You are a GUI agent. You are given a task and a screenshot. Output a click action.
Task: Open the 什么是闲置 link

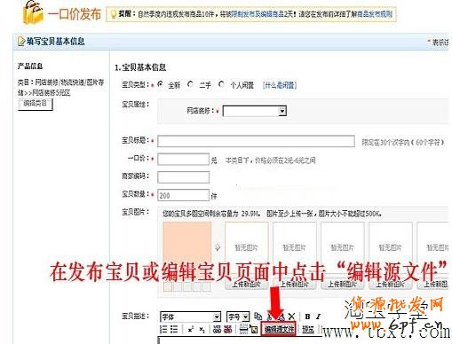[x=280, y=85]
